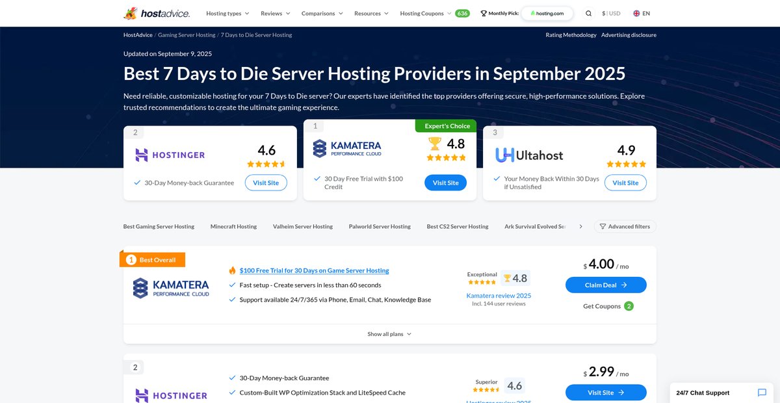The width and height of the screenshot is (780, 403).
Task: Expand Show all plans for Kamatera
Action: click(389, 334)
